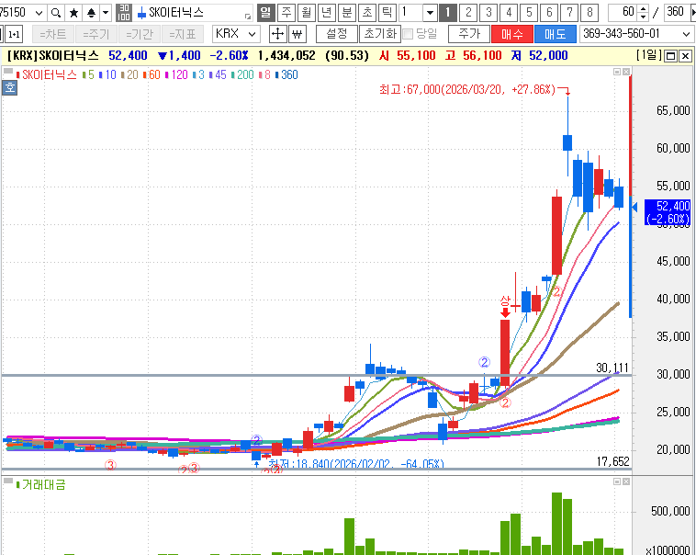Click the current price tag 52,400

[668, 212]
